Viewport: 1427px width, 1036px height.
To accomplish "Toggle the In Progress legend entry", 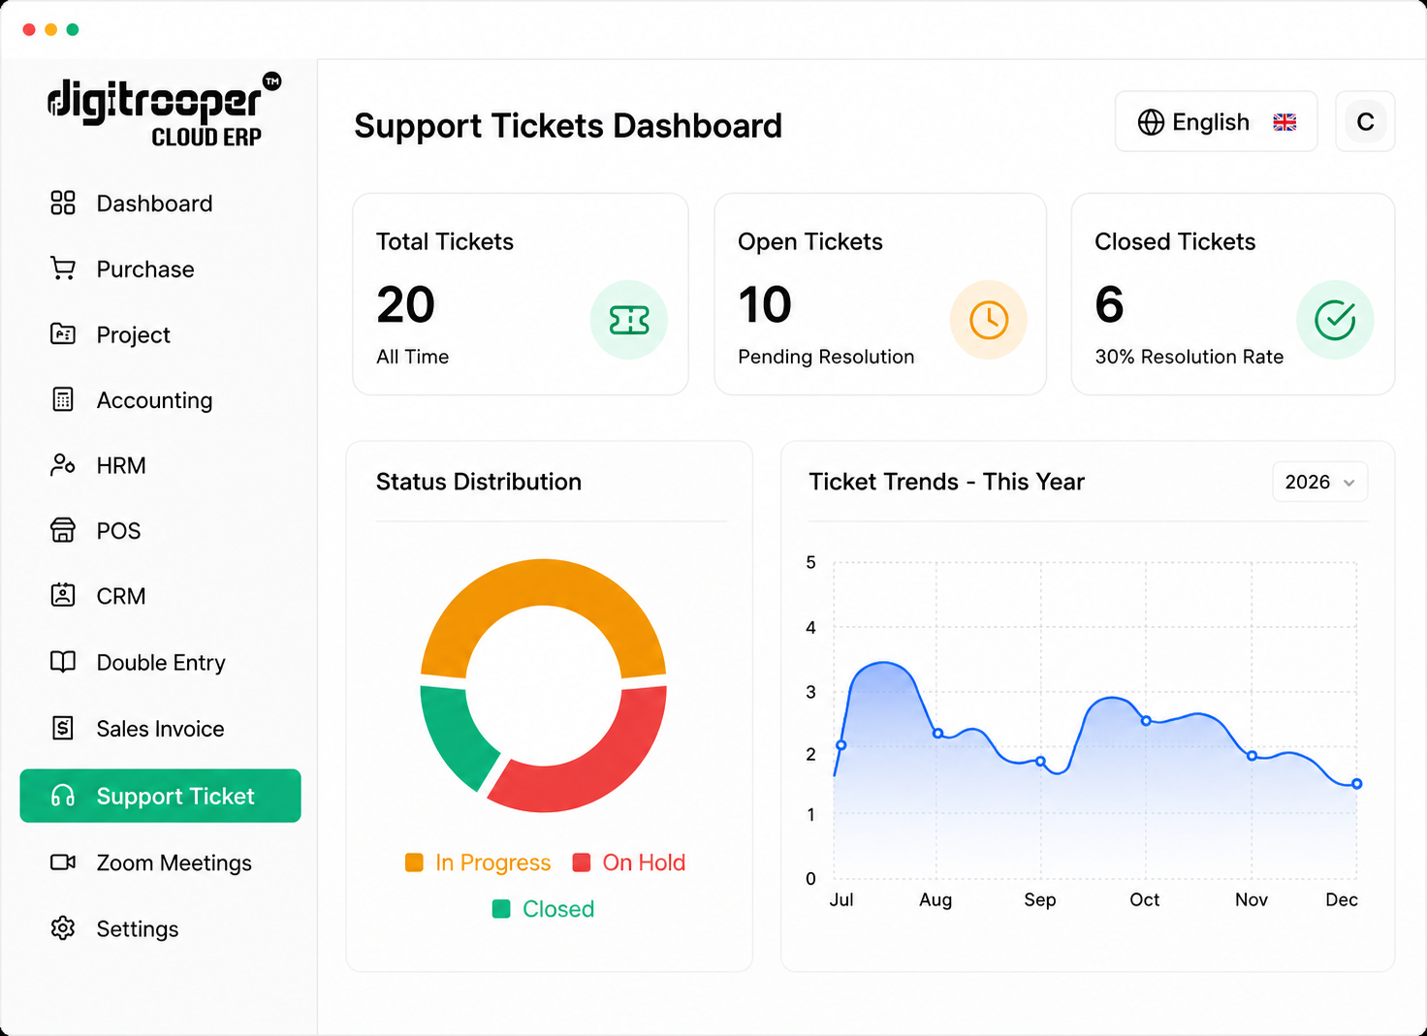I will click(x=478, y=863).
